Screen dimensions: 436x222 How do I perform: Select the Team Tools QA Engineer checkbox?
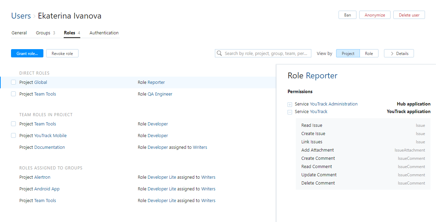(x=13, y=94)
